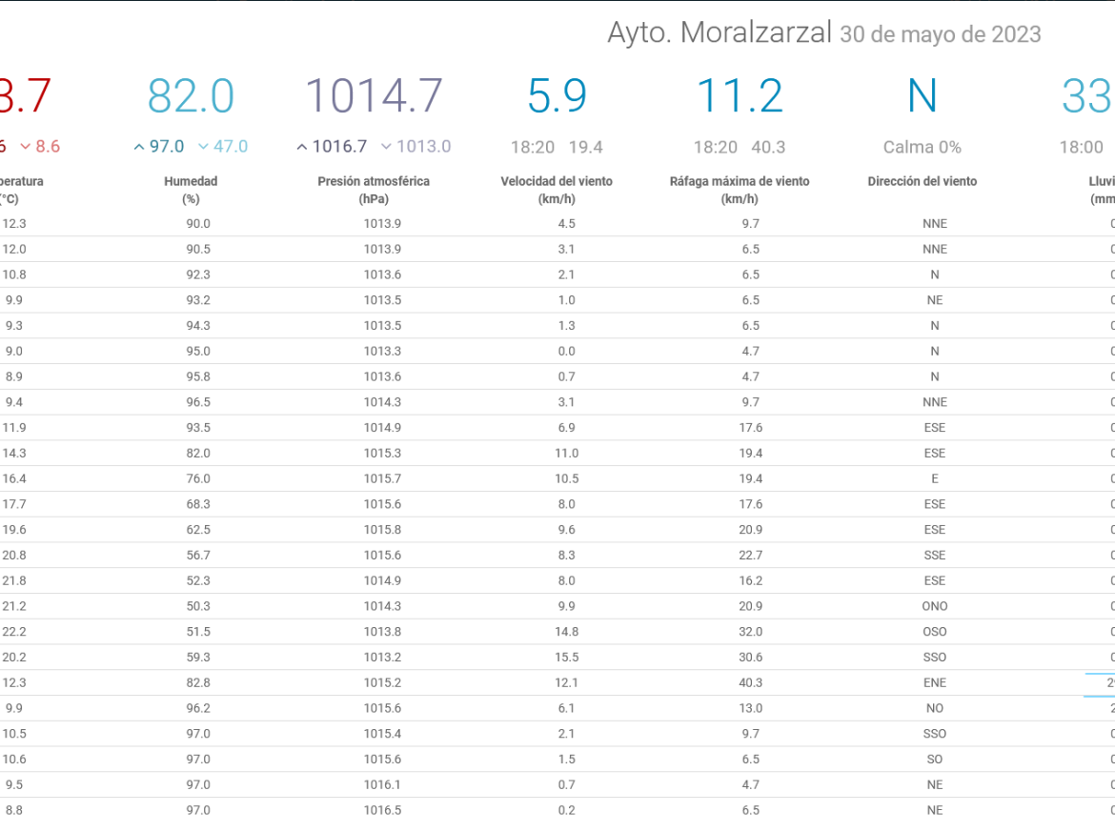This screenshot has width=1115, height=832.
Task: Click the Dirección del viento header
Action: coord(922,181)
